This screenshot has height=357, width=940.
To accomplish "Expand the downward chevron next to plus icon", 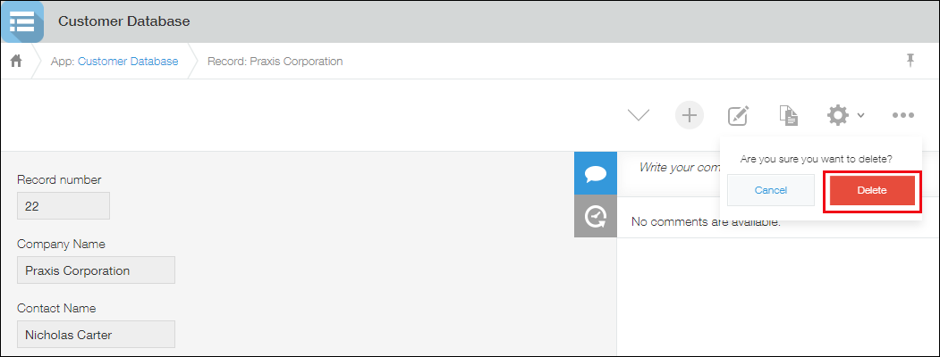I will tap(638, 115).
